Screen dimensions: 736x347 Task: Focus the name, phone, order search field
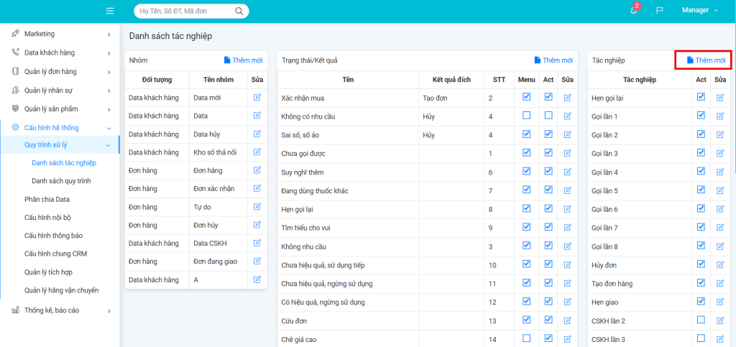tap(185, 11)
